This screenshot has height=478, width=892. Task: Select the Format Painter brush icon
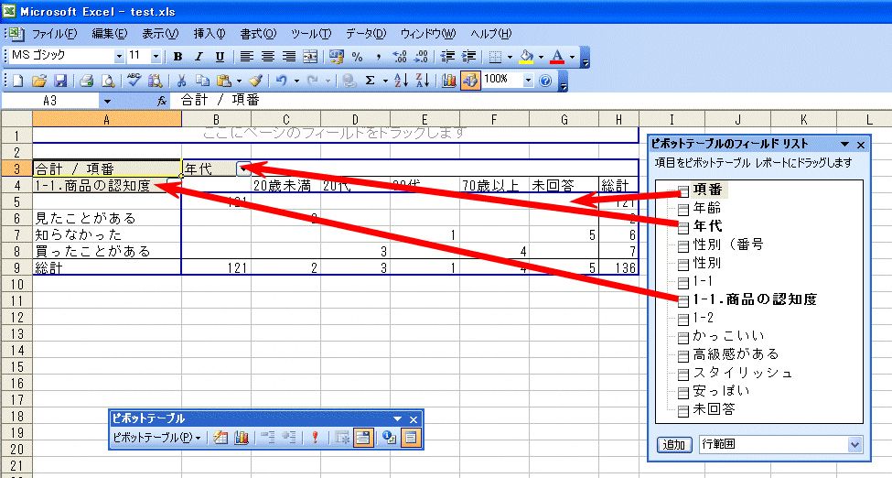tap(255, 81)
